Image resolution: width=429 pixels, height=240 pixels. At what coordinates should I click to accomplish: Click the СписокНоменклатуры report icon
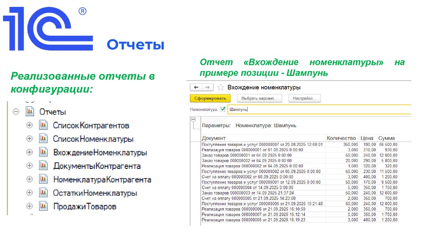pyautogui.click(x=43, y=138)
